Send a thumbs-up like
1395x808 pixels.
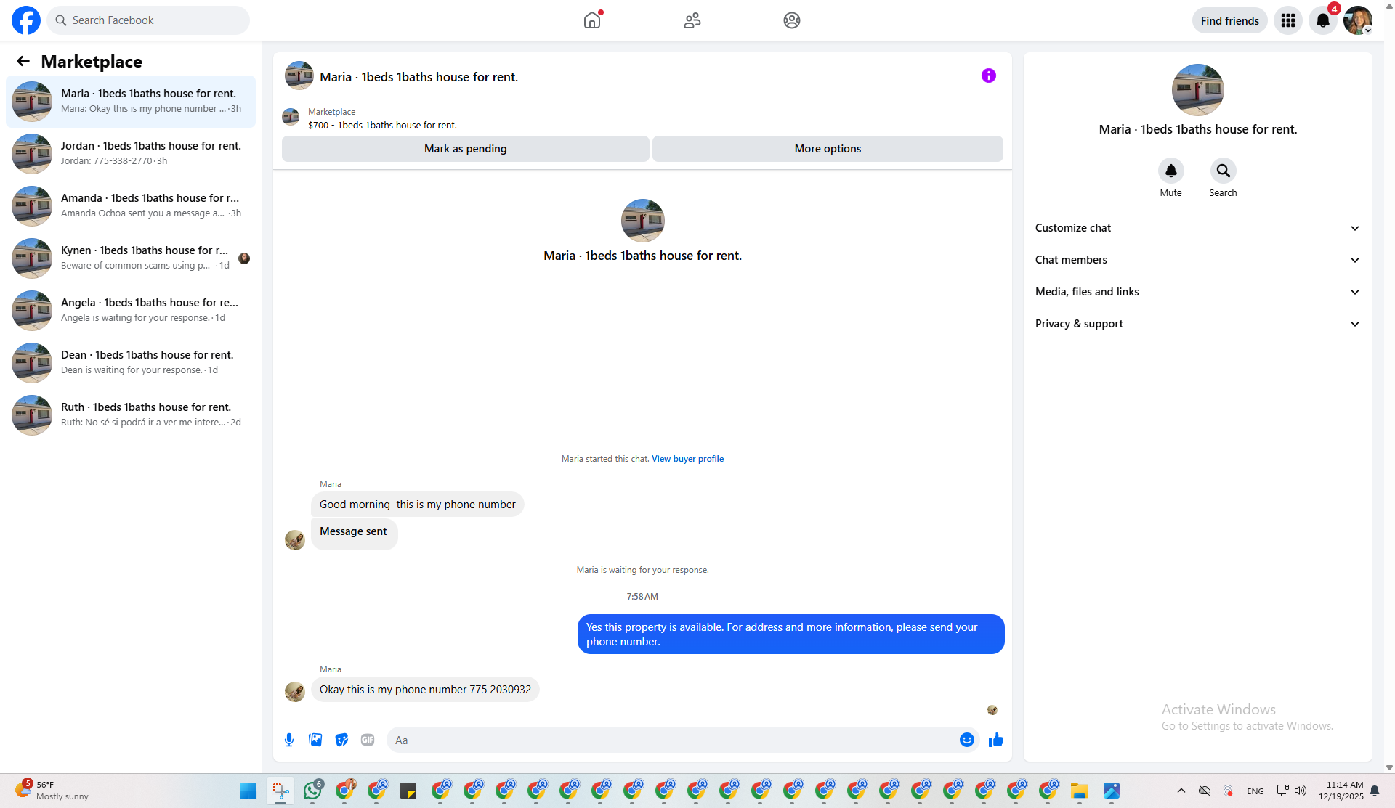pyautogui.click(x=996, y=740)
